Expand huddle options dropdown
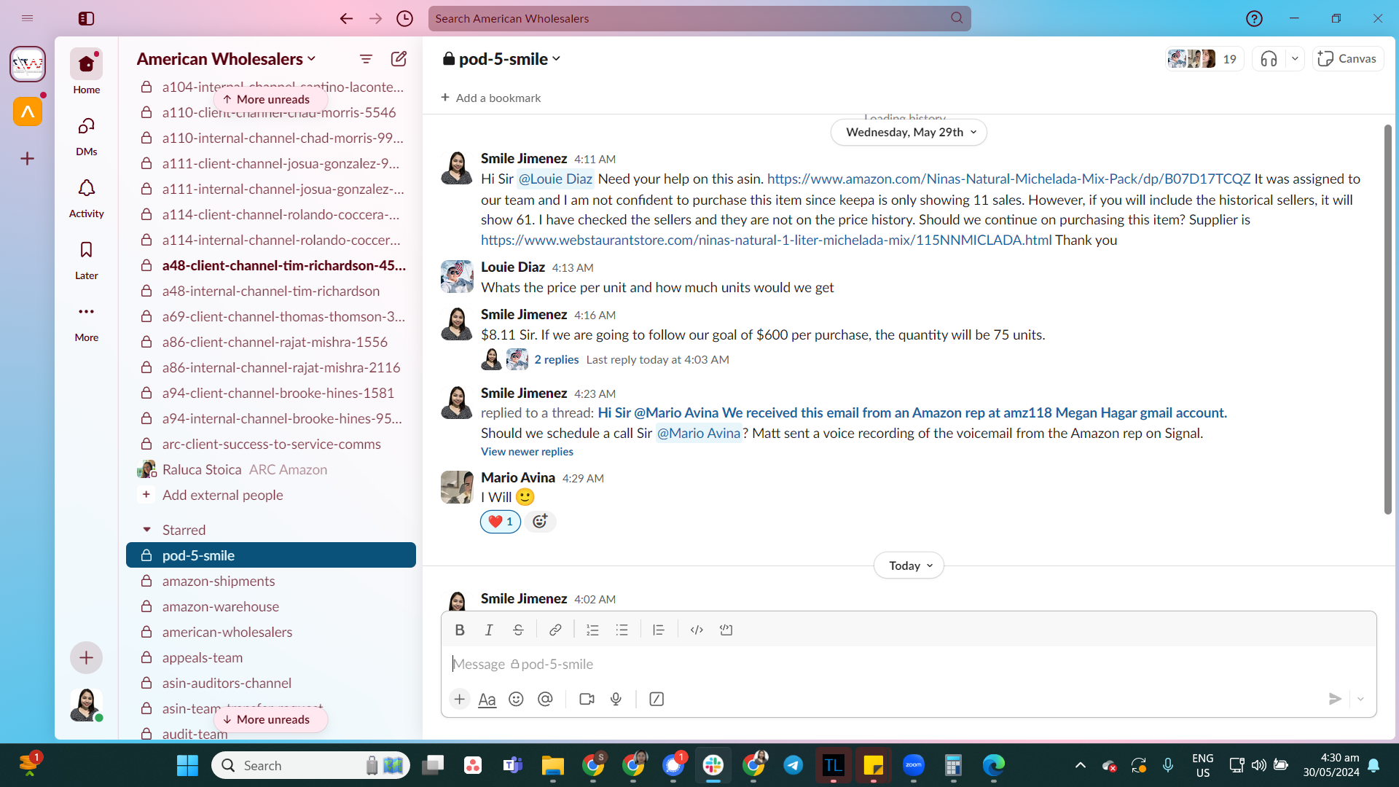 [1295, 59]
